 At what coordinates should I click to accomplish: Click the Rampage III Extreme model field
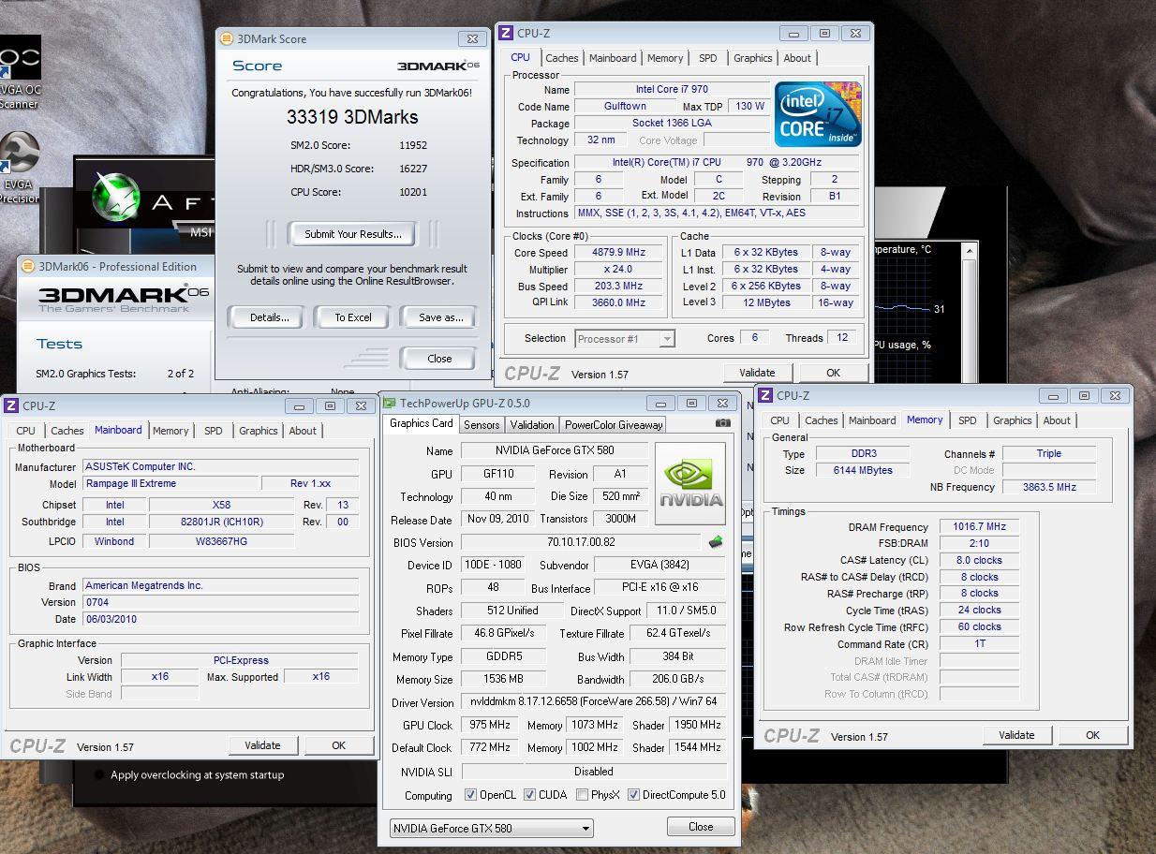(170, 484)
